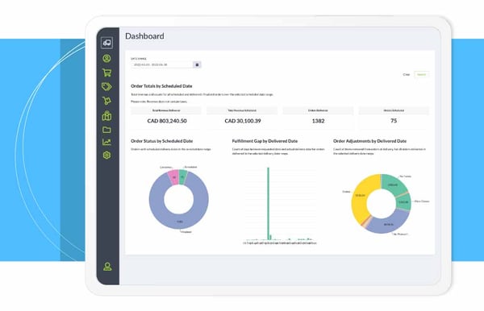
Task: Select the Fulfillment Gap by Delivered Date heading
Action: [x=265, y=141]
